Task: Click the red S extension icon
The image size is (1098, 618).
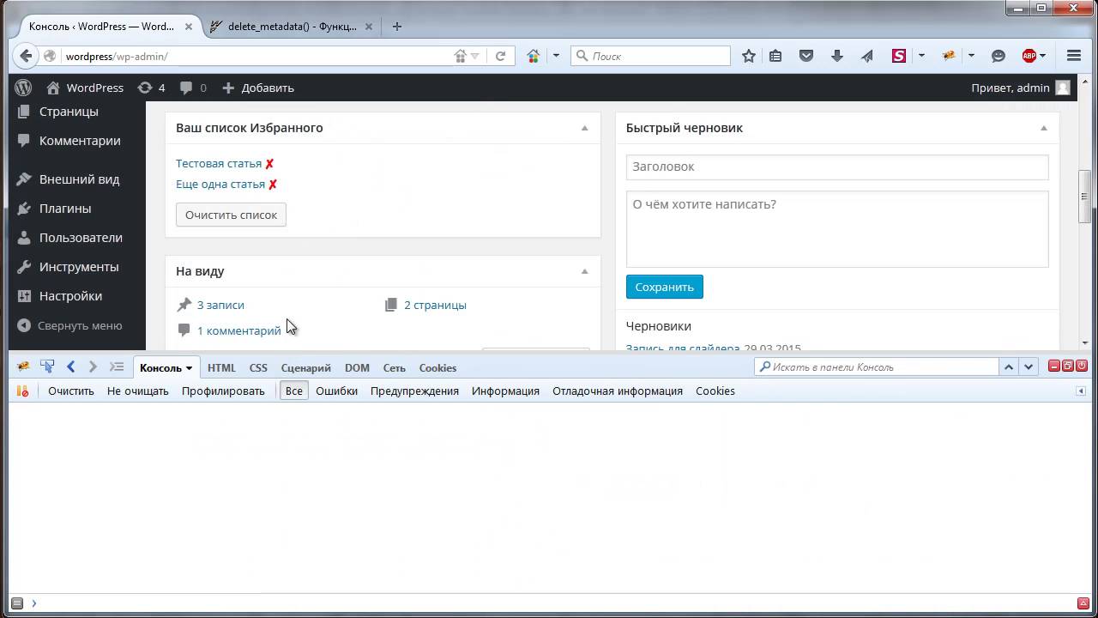Action: coord(898,56)
